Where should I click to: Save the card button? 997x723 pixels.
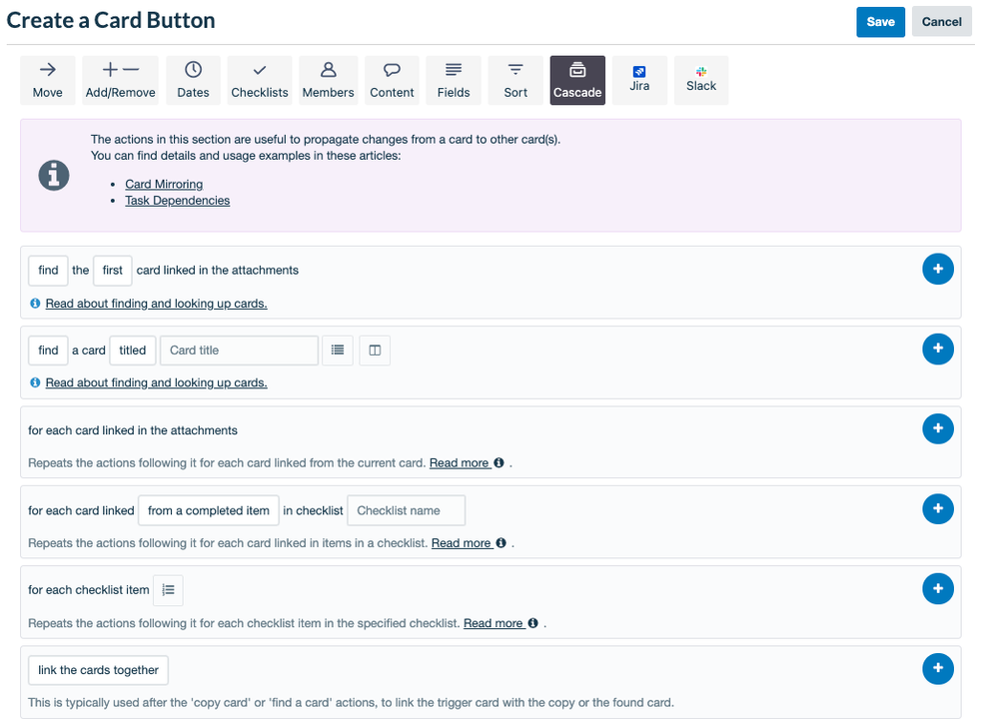pos(880,21)
